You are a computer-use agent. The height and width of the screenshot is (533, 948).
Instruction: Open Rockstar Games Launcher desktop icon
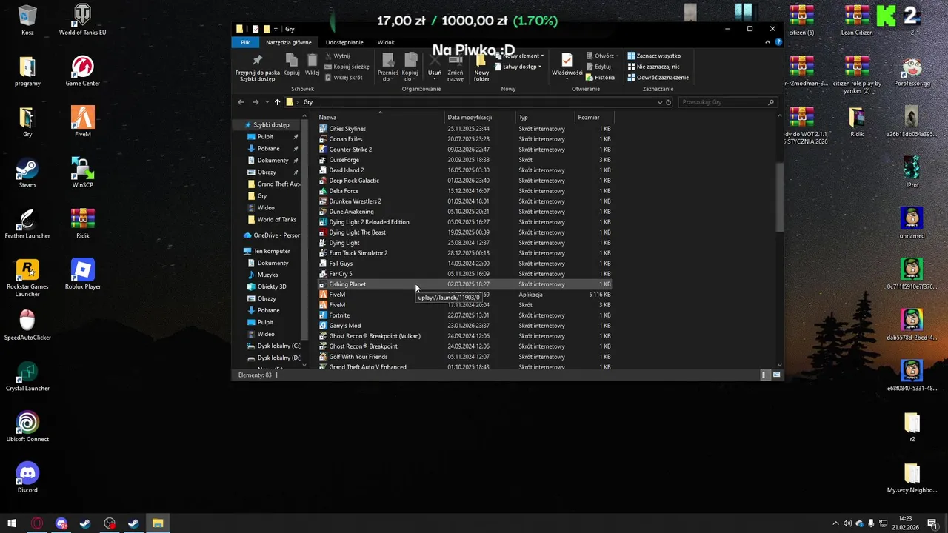(27, 278)
